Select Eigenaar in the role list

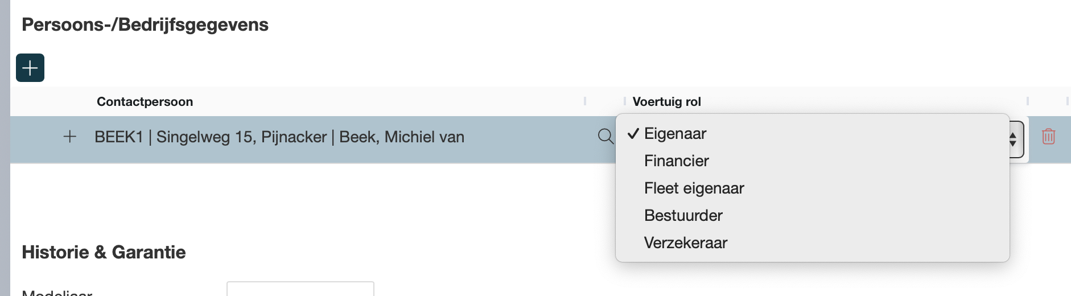click(675, 134)
